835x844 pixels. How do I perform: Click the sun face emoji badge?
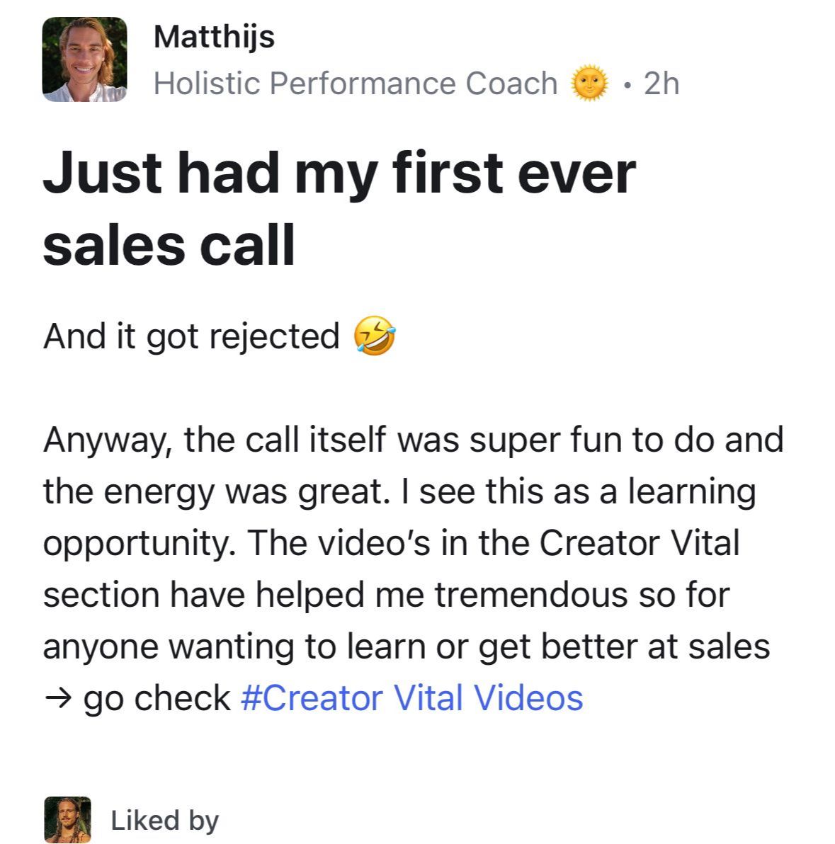pyautogui.click(x=590, y=84)
